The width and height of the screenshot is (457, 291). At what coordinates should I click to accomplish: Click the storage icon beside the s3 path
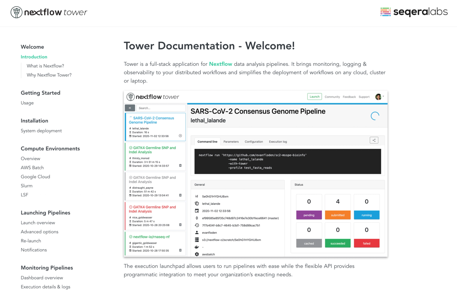[x=197, y=240]
